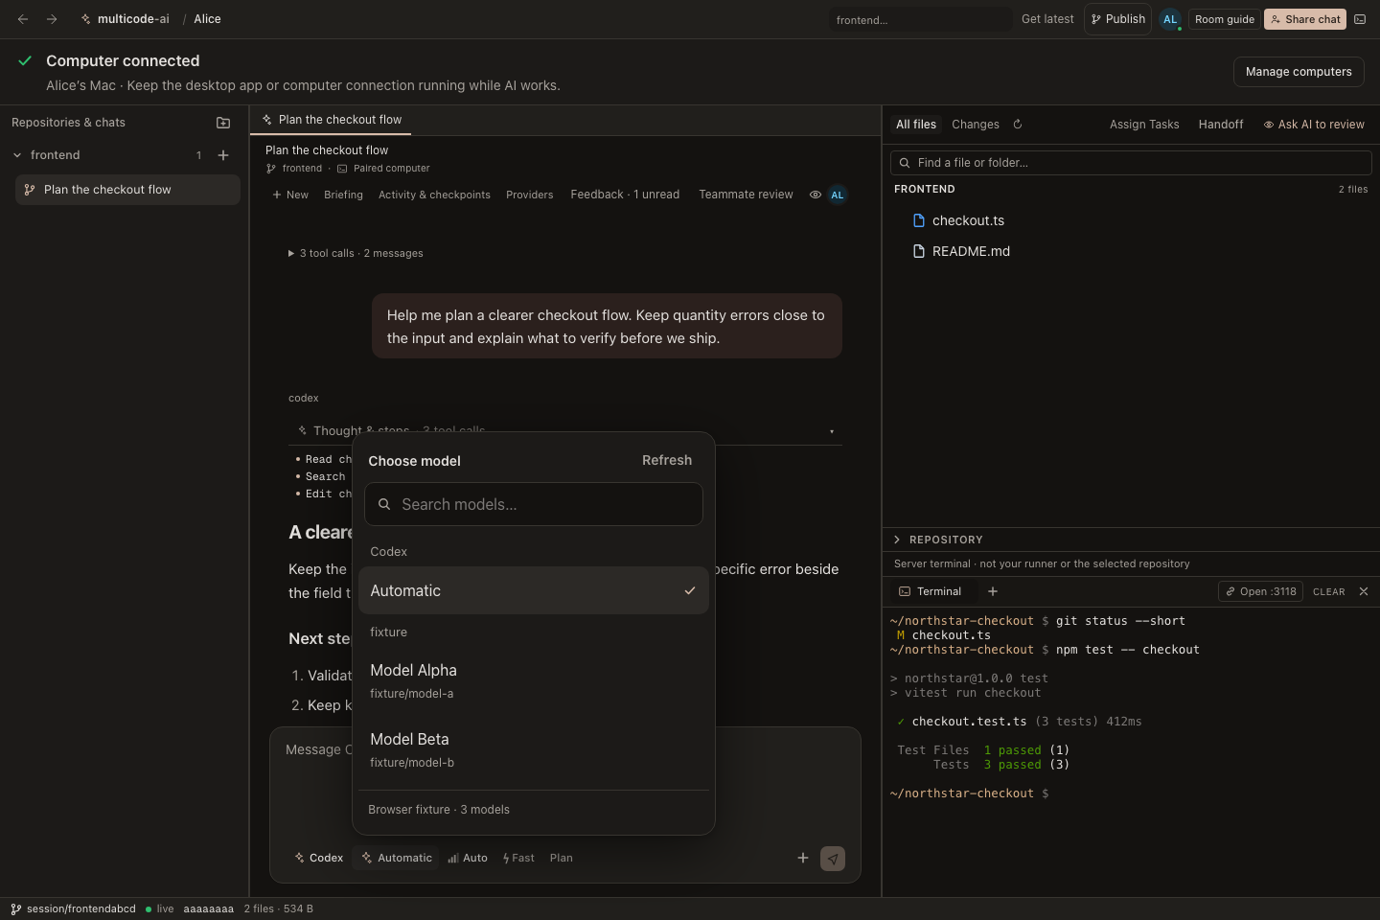This screenshot has width=1380, height=920.
Task: Refresh file changes icon beside Changes tab
Action: [x=1018, y=125]
